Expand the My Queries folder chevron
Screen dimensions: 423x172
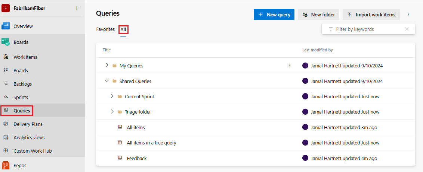pyautogui.click(x=107, y=65)
